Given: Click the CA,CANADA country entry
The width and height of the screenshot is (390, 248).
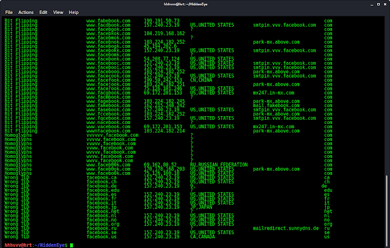Looking at the screenshot, I should (x=202, y=236).
